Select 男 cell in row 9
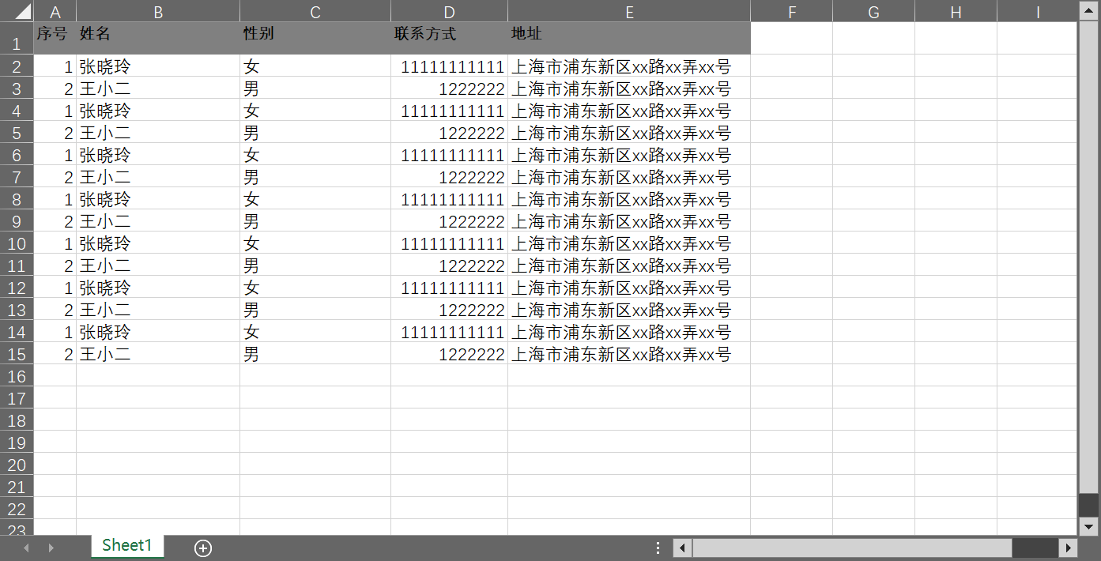The height and width of the screenshot is (561, 1101). pos(315,220)
